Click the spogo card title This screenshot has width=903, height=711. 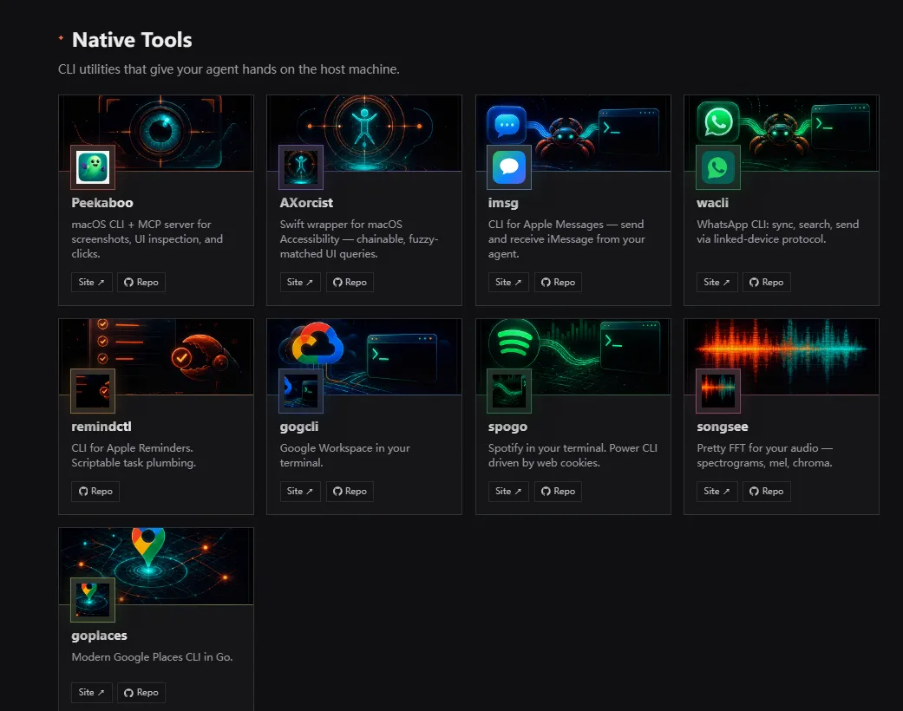click(x=508, y=427)
